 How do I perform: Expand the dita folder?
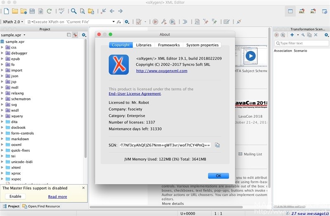click(x=2, y=121)
